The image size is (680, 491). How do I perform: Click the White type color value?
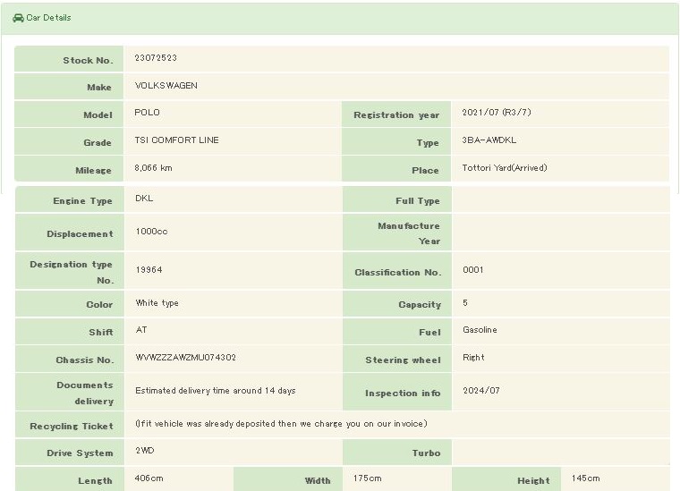coord(157,303)
